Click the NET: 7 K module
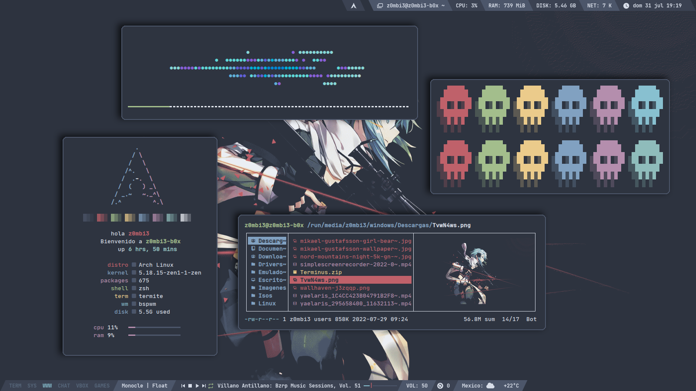The image size is (696, 391). click(599, 6)
